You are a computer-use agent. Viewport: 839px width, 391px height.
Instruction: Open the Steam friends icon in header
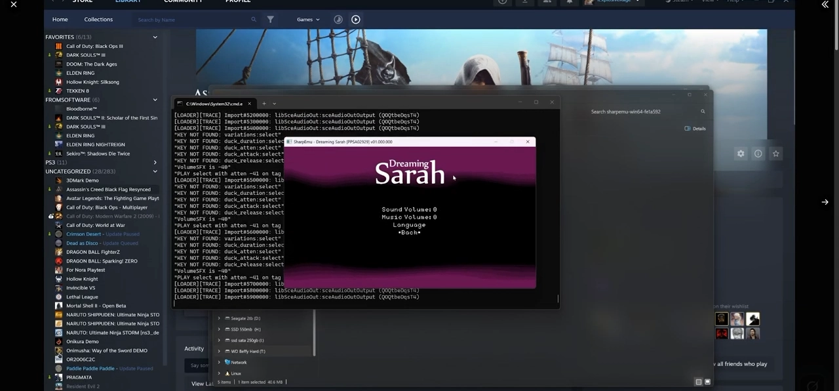point(547,1)
